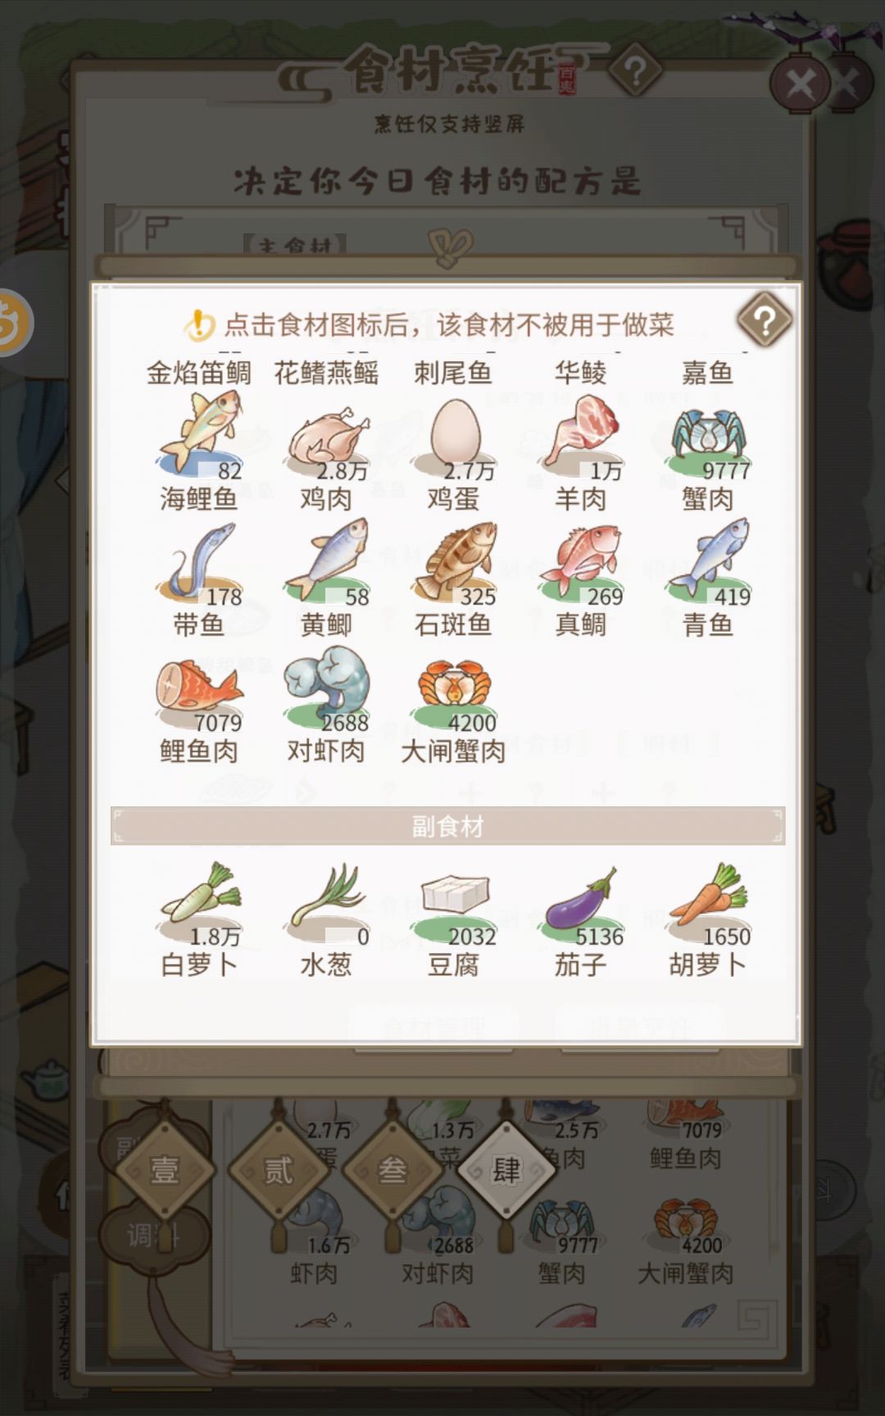Viewport: 885px width, 1416px height.
Task: Switch to recipe tab 贰
Action: pyautogui.click(x=278, y=1169)
